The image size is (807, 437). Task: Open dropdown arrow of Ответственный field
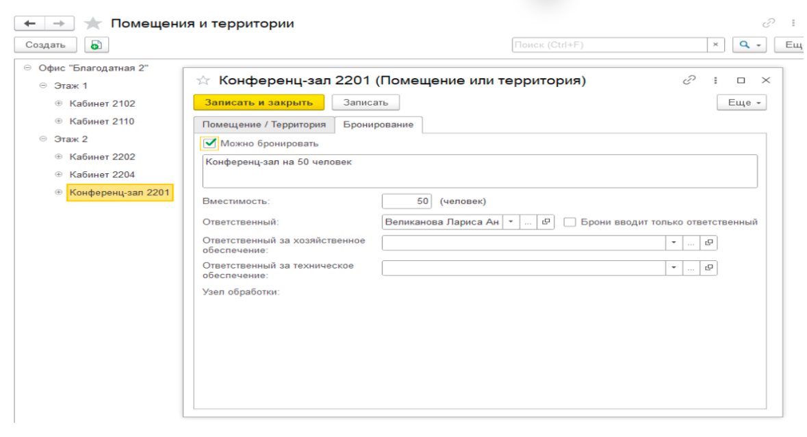click(511, 222)
